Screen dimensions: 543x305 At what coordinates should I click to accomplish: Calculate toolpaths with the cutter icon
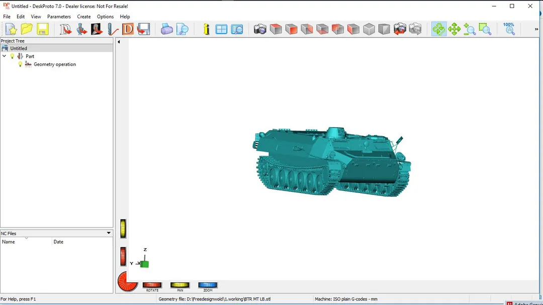tap(112, 29)
